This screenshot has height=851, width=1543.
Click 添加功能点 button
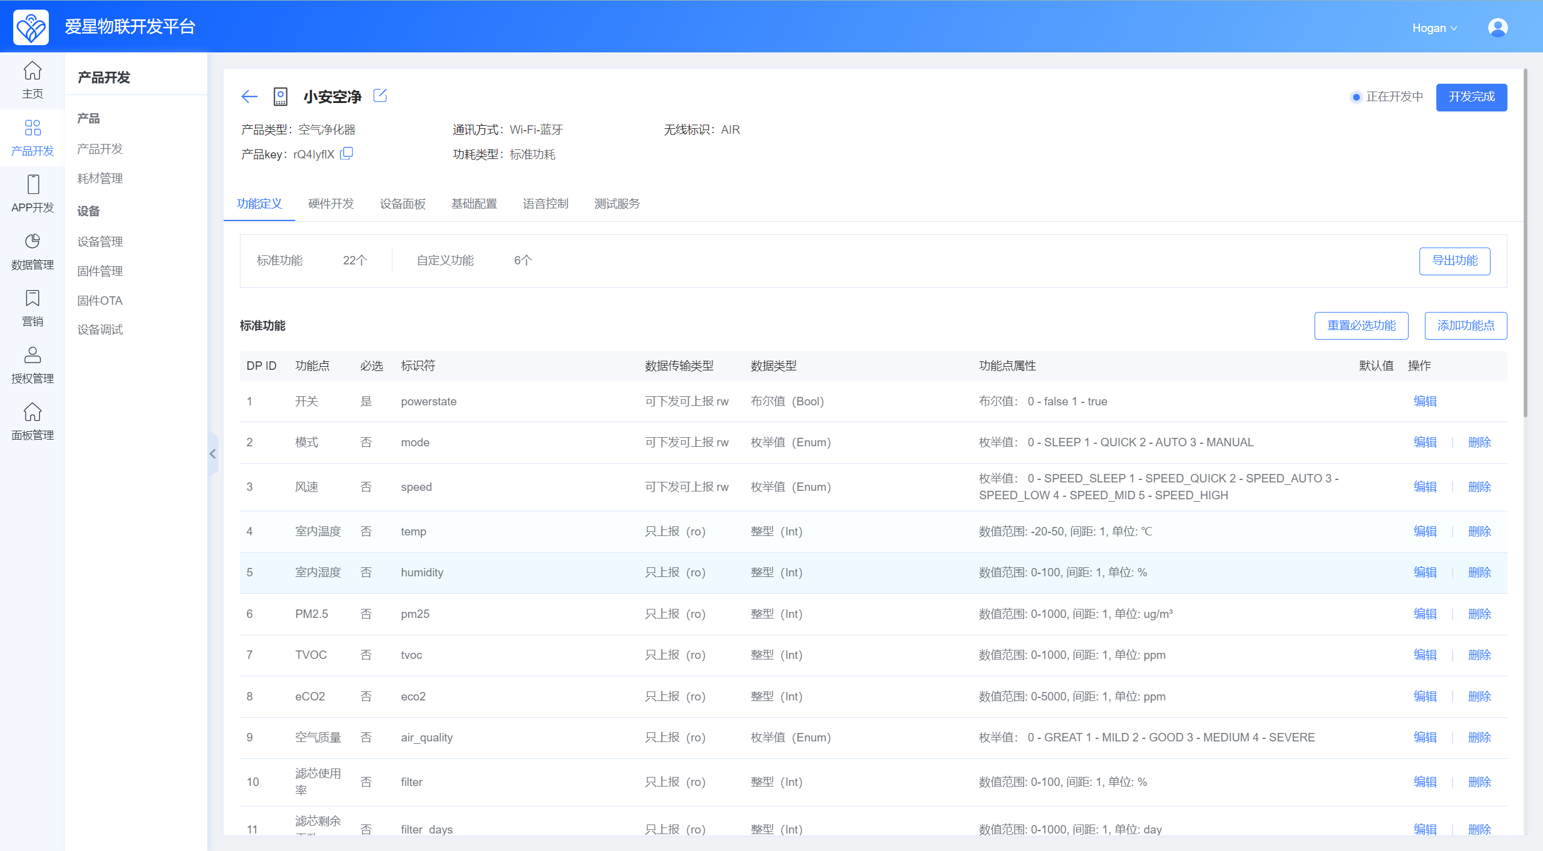[x=1465, y=326]
